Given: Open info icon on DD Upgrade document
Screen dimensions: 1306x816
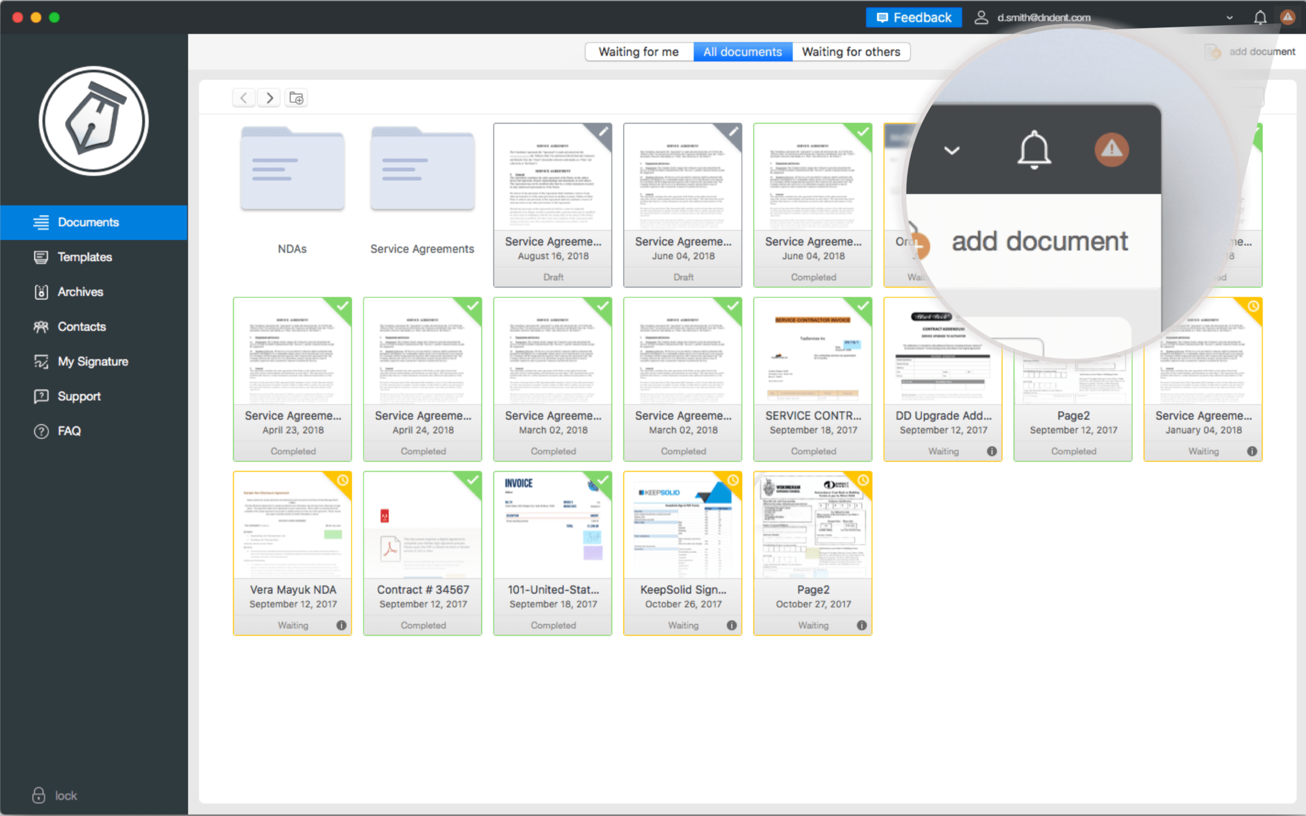Looking at the screenshot, I should [991, 452].
